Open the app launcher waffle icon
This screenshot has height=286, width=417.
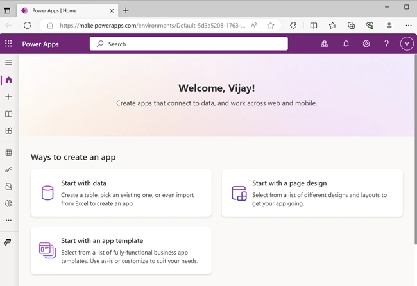[8, 44]
